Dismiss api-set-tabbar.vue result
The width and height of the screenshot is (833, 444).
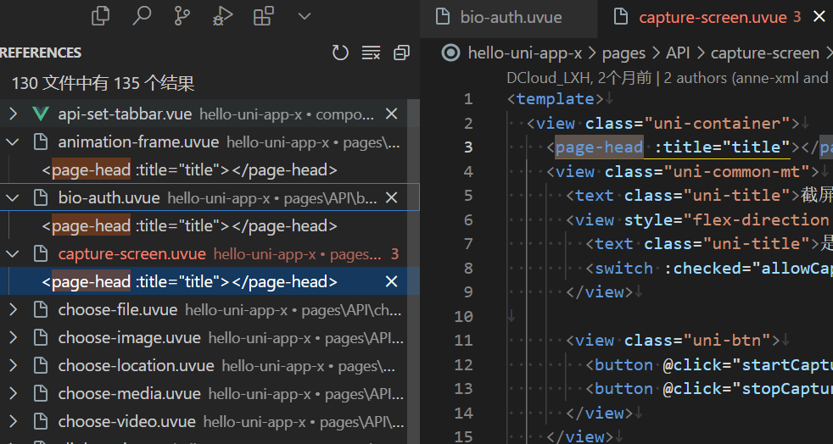[x=392, y=114]
